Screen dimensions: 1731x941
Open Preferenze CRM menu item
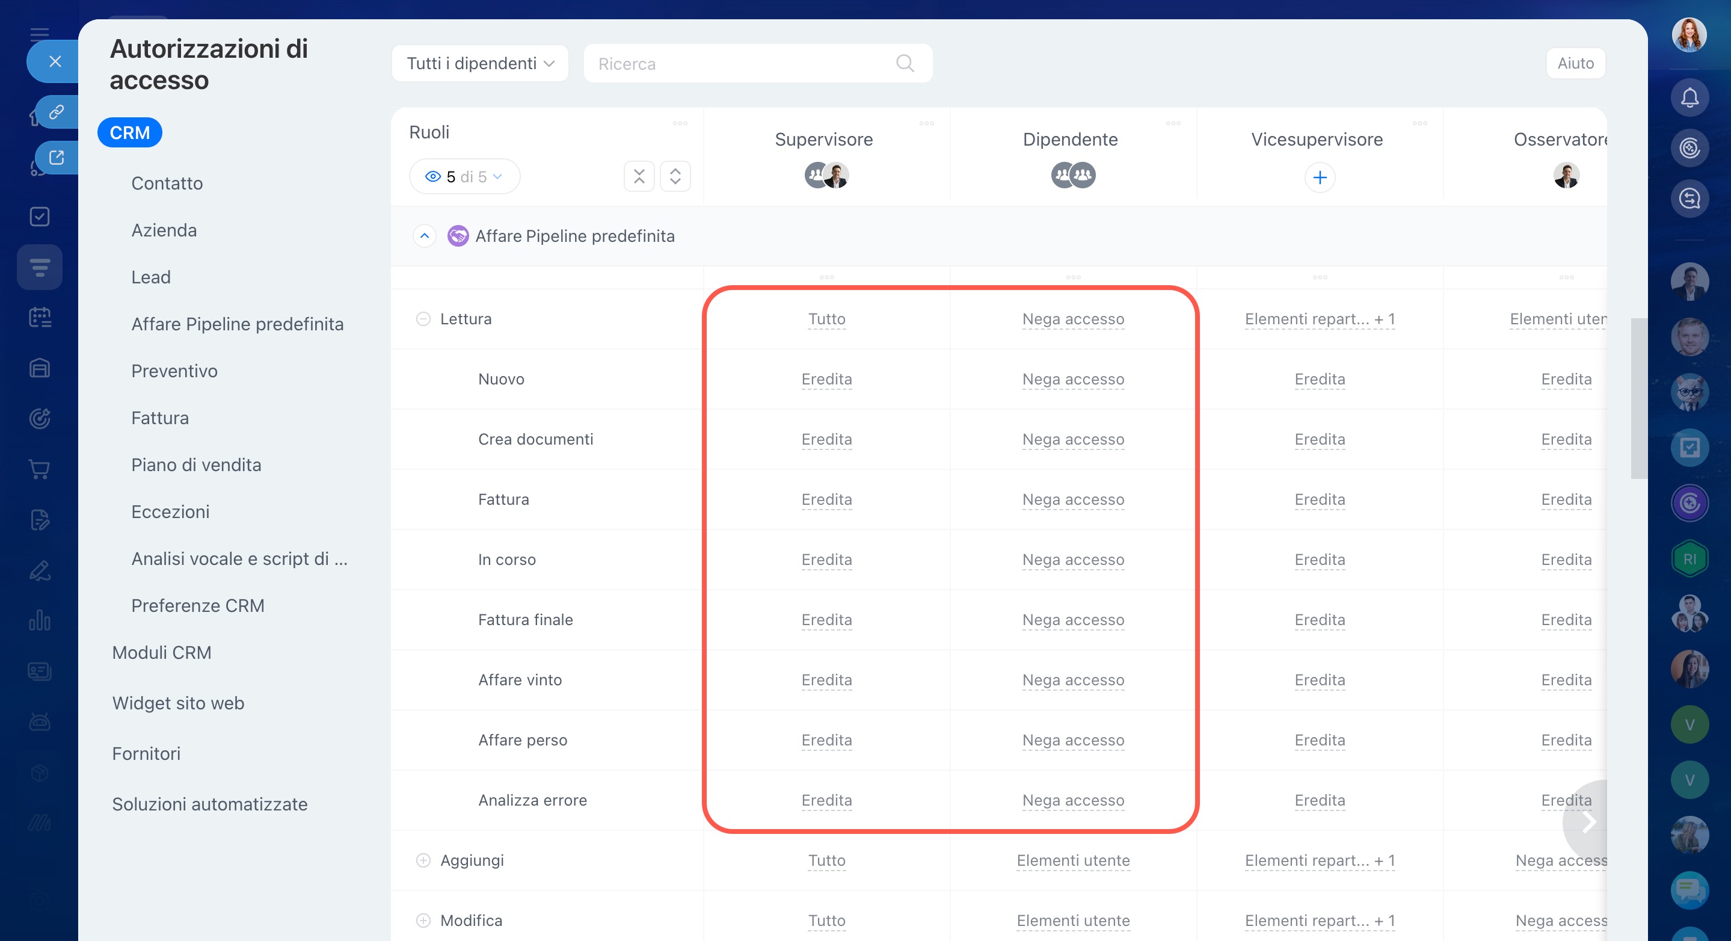click(x=197, y=606)
